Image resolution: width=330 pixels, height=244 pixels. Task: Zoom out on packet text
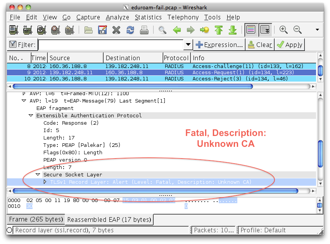click(x=297, y=30)
